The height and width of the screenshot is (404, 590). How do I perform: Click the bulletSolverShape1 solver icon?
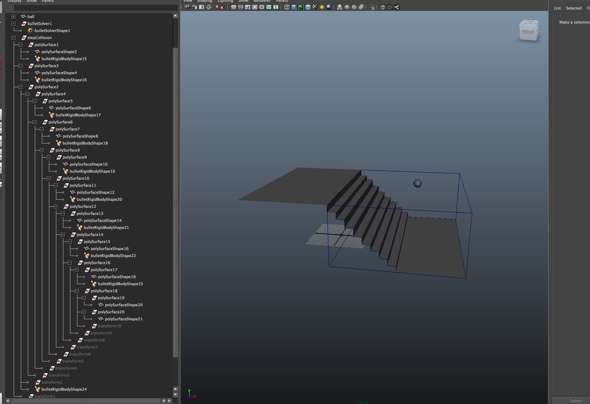31,31
